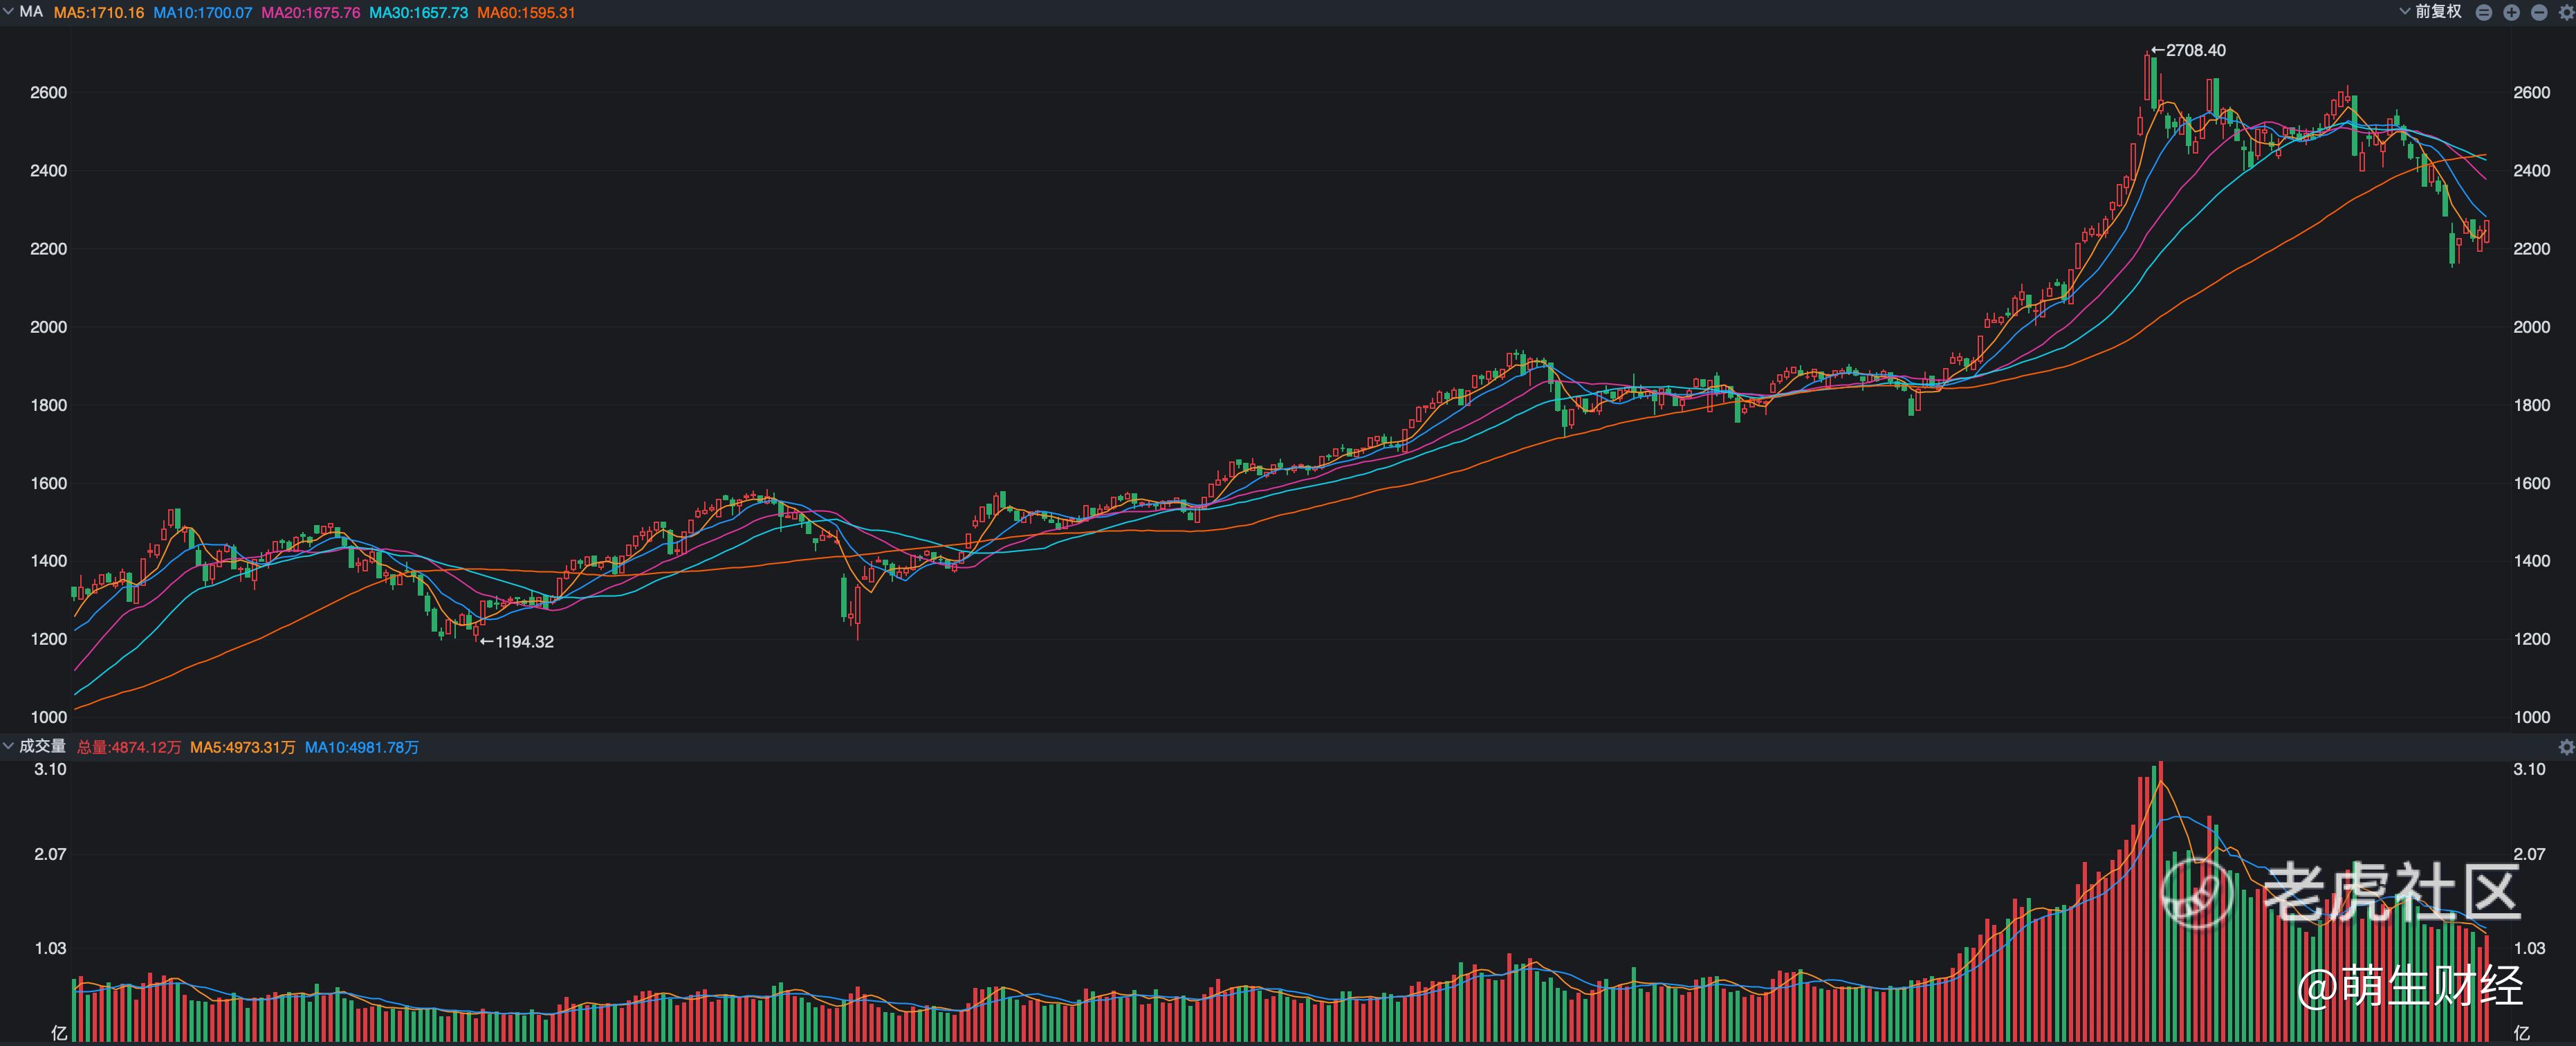The width and height of the screenshot is (2576, 1046).
Task: Click the equals-sign reset zoom icon
Action: (2484, 13)
